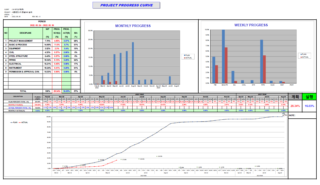Click the 5.20% actual progress cell
320x185 pixels.
click(x=66, y=60)
